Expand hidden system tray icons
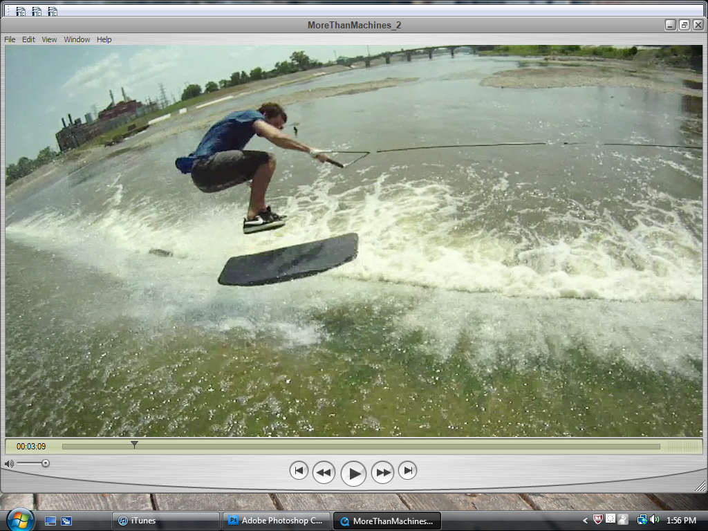The image size is (708, 531). pyautogui.click(x=586, y=520)
